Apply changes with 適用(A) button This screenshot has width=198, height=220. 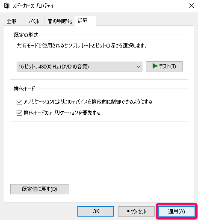[177, 211]
